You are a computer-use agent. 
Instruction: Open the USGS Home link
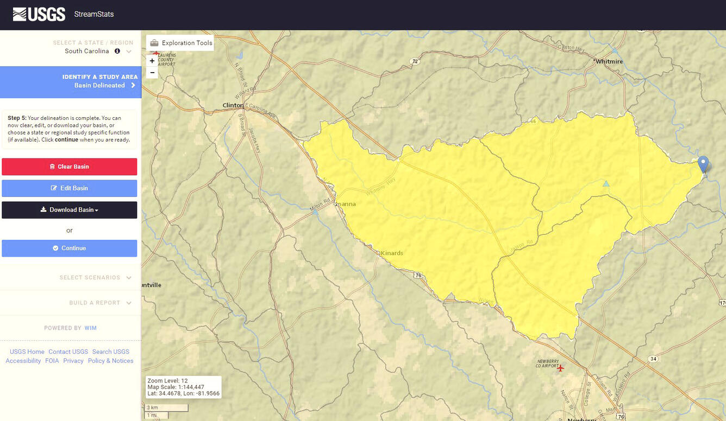(27, 352)
